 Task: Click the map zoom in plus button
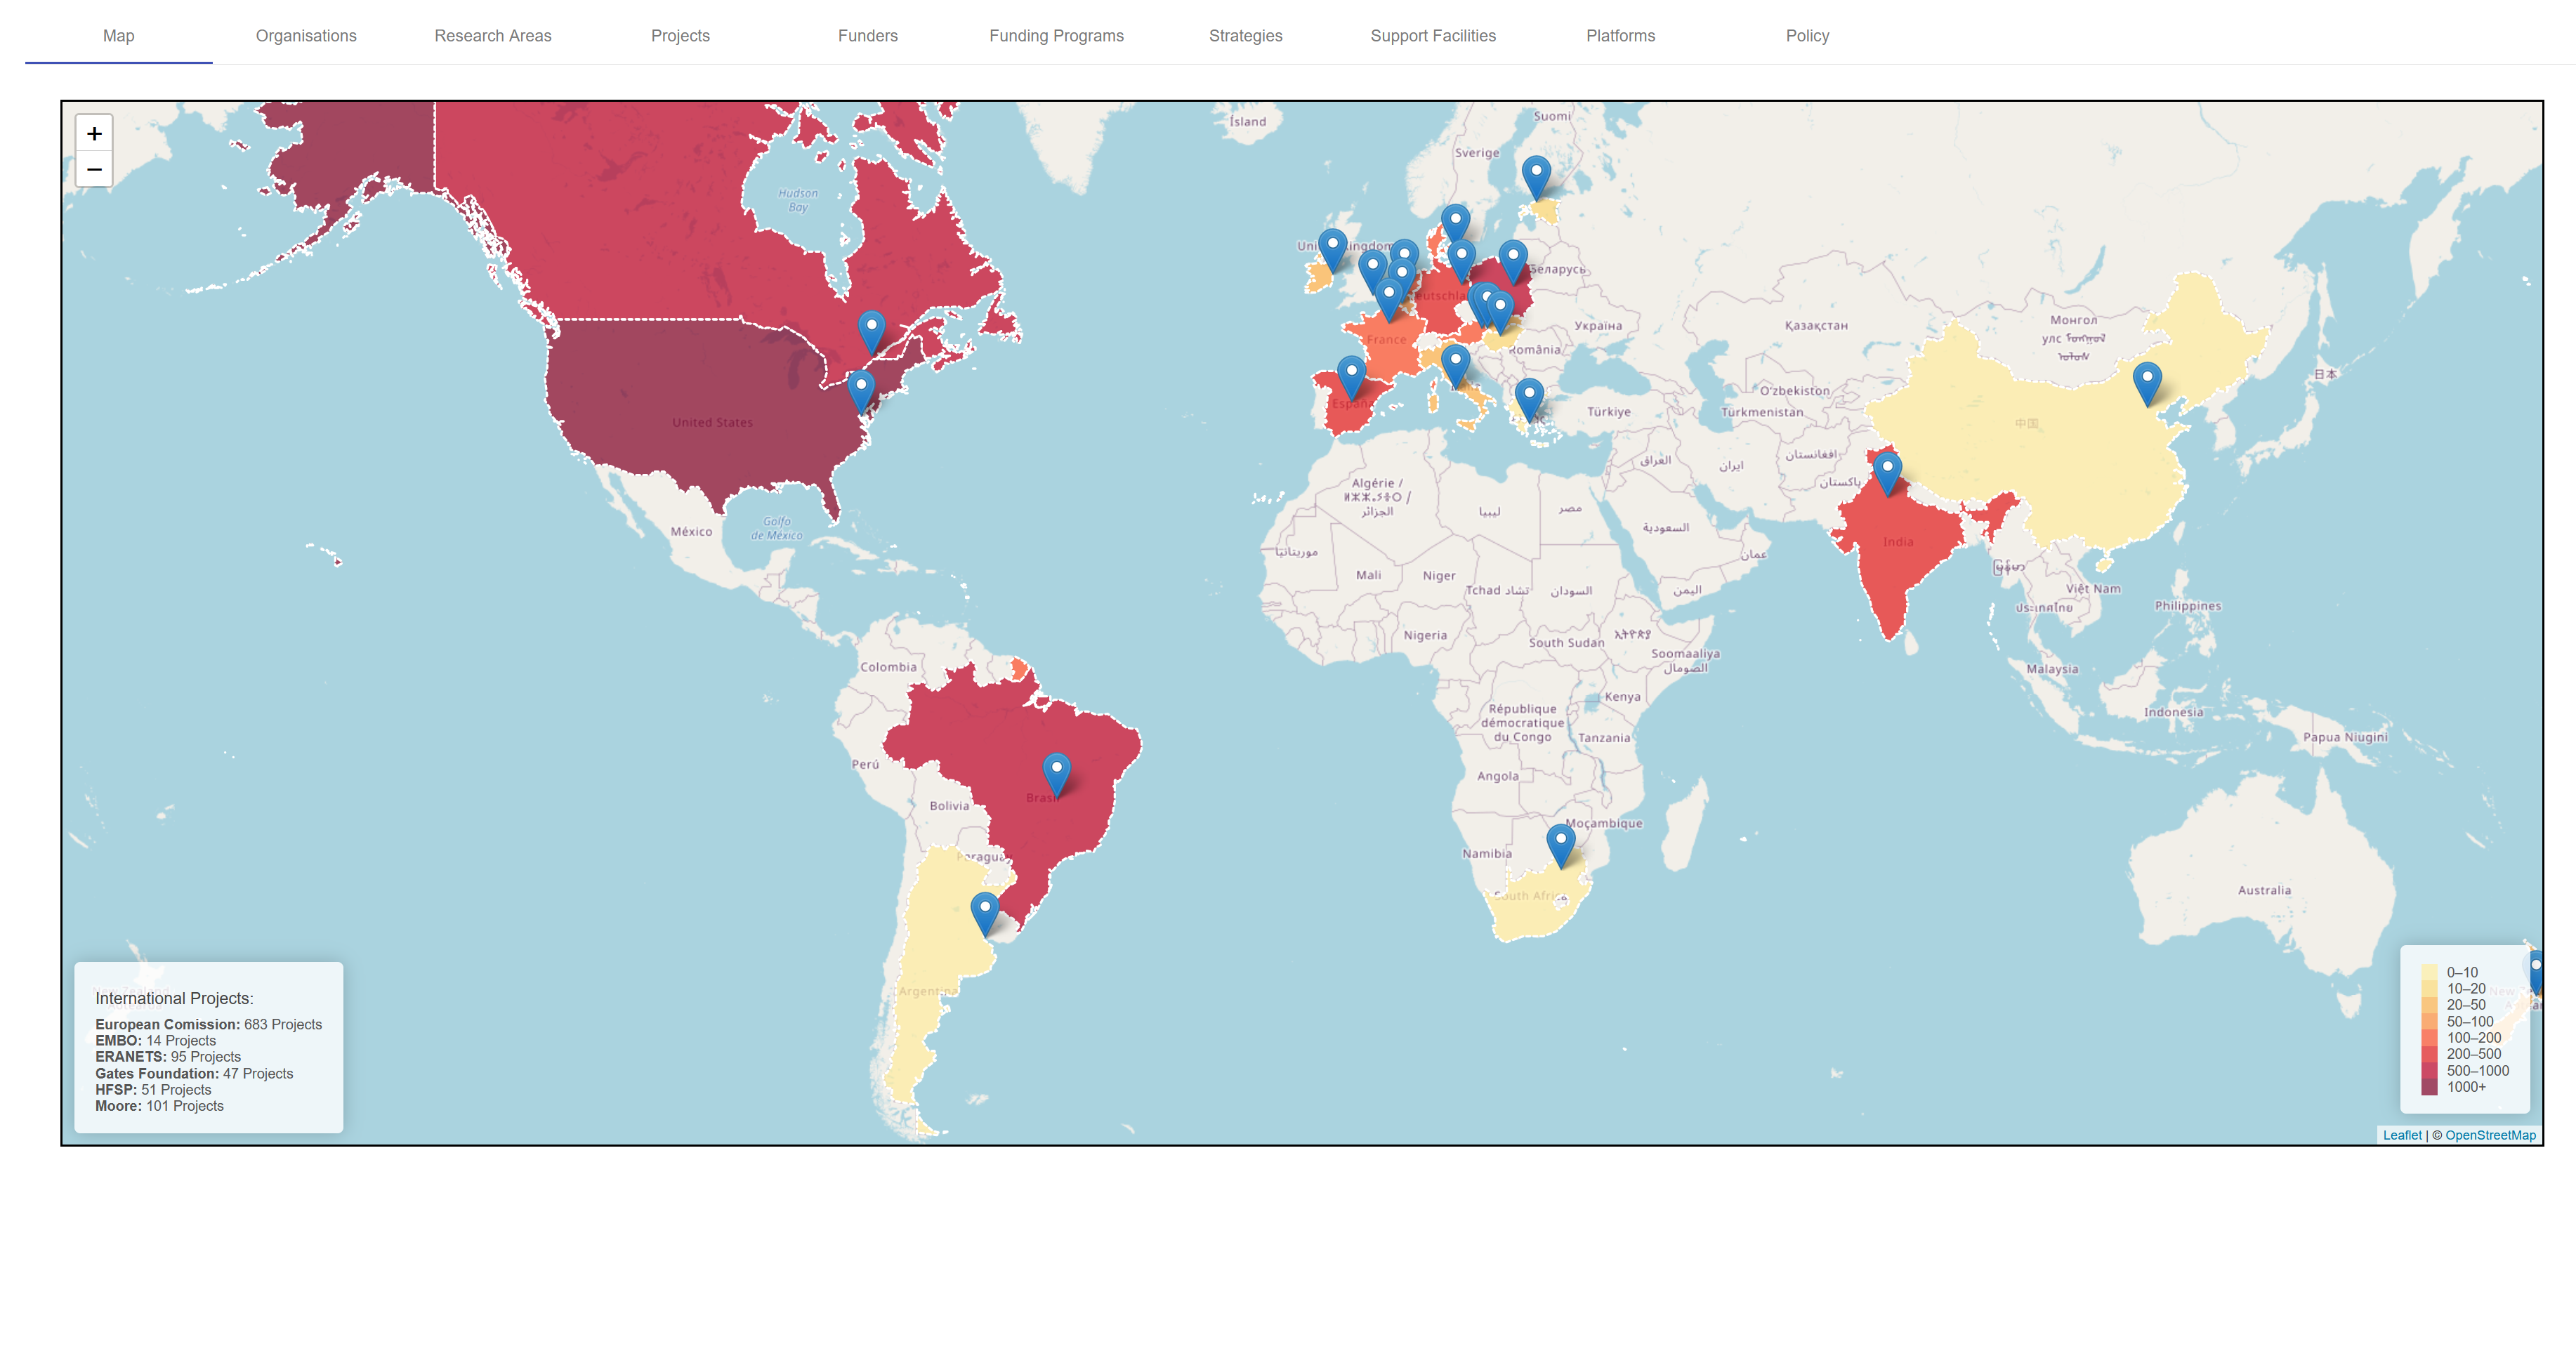(x=94, y=133)
